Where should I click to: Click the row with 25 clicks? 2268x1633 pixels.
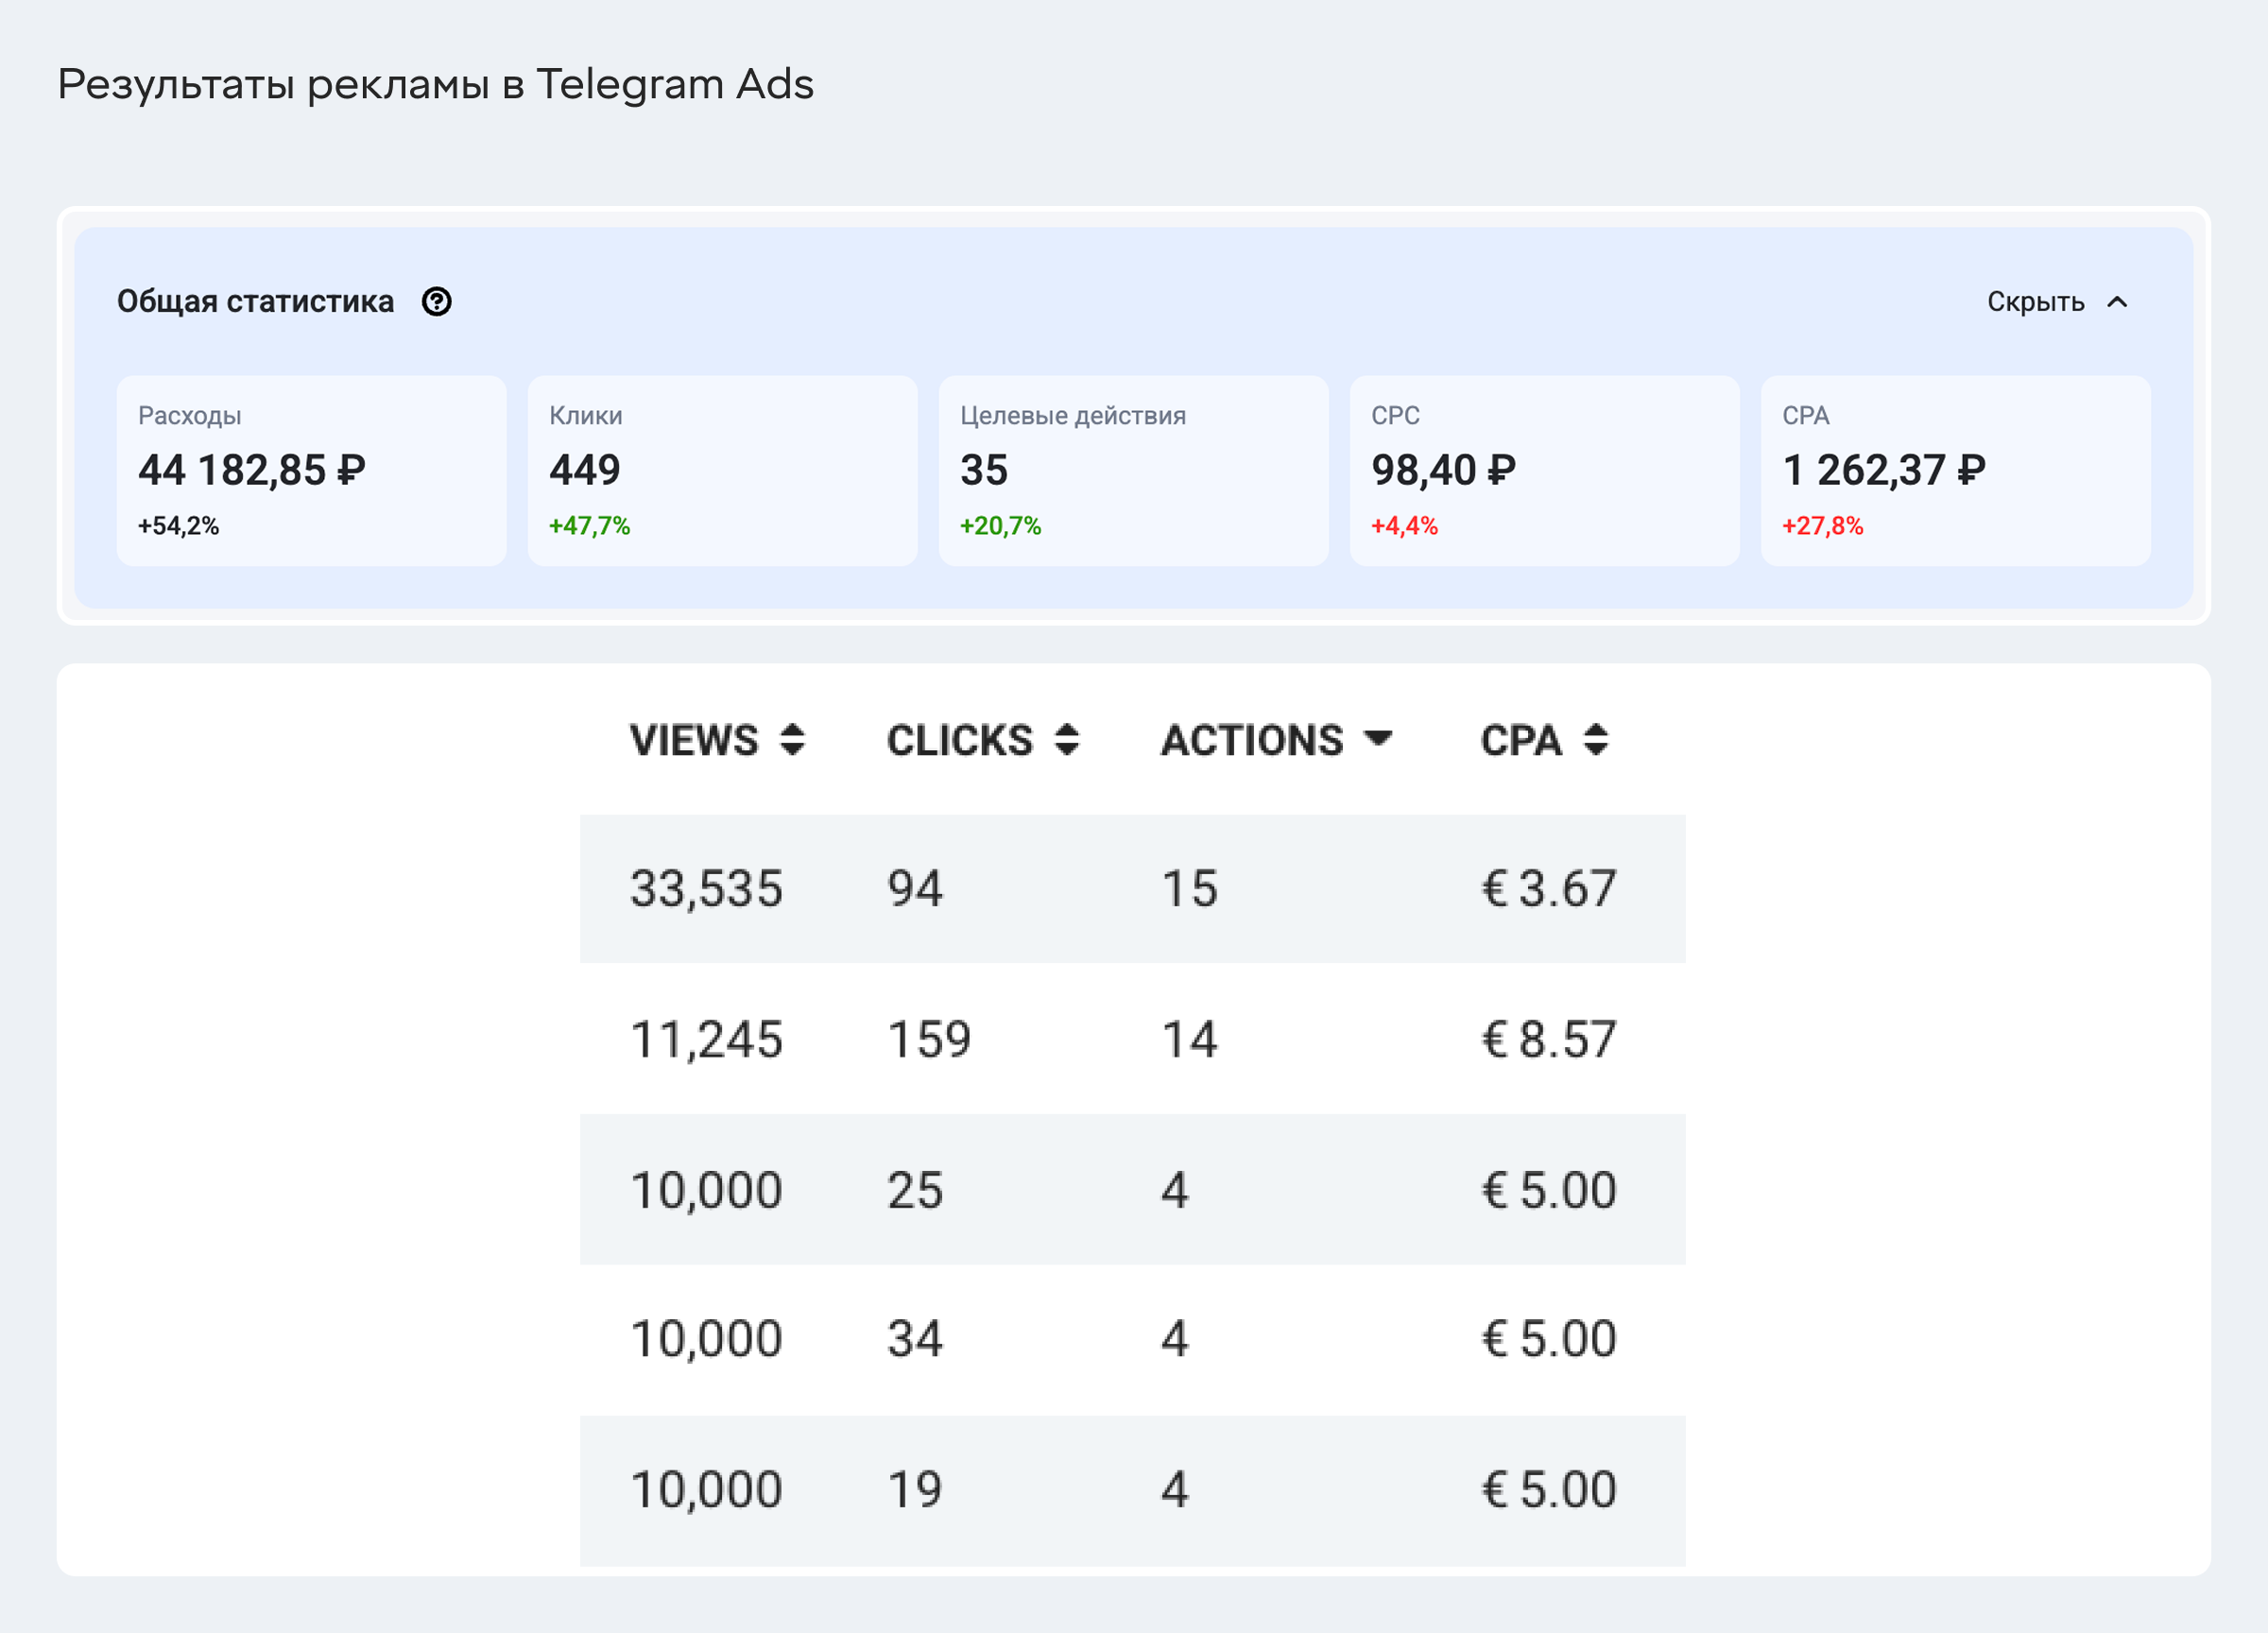[x=1132, y=1189]
